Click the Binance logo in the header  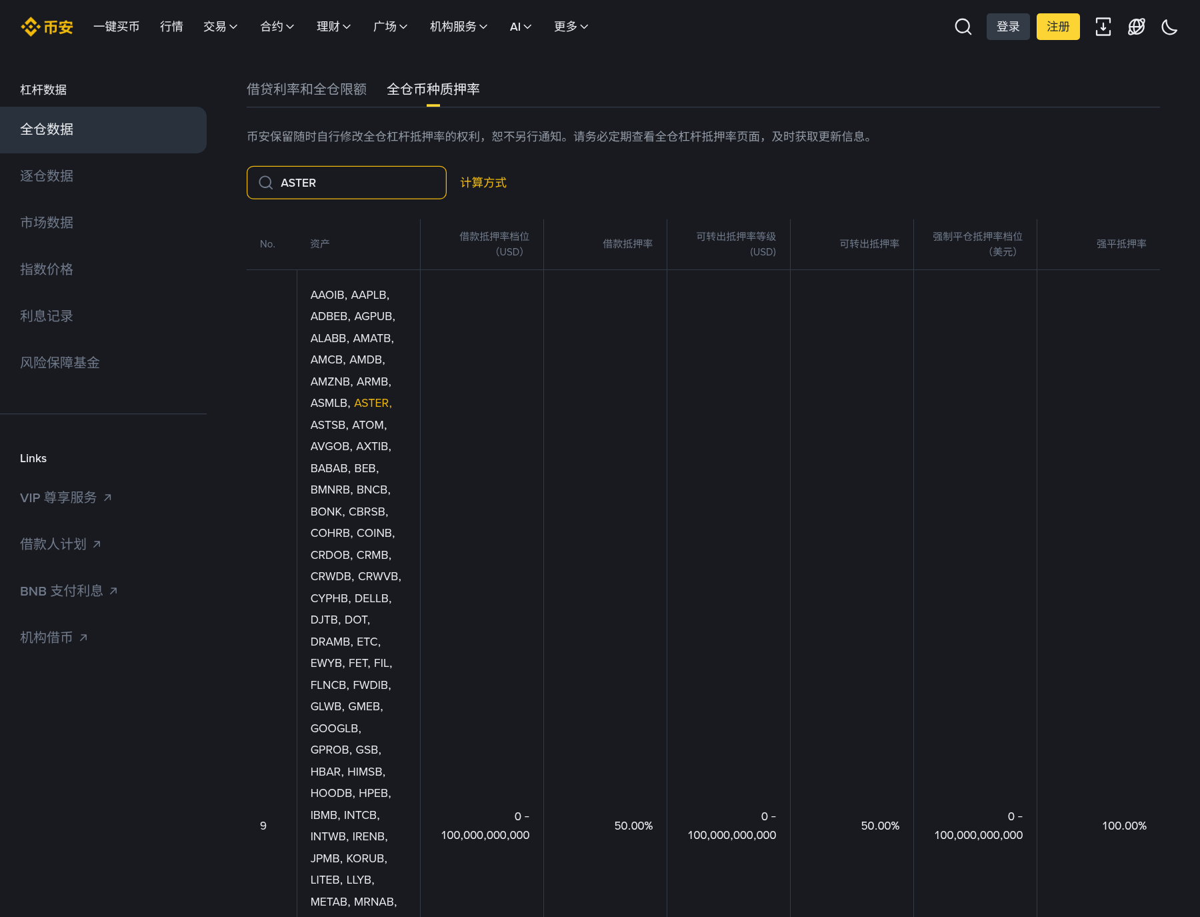(47, 27)
